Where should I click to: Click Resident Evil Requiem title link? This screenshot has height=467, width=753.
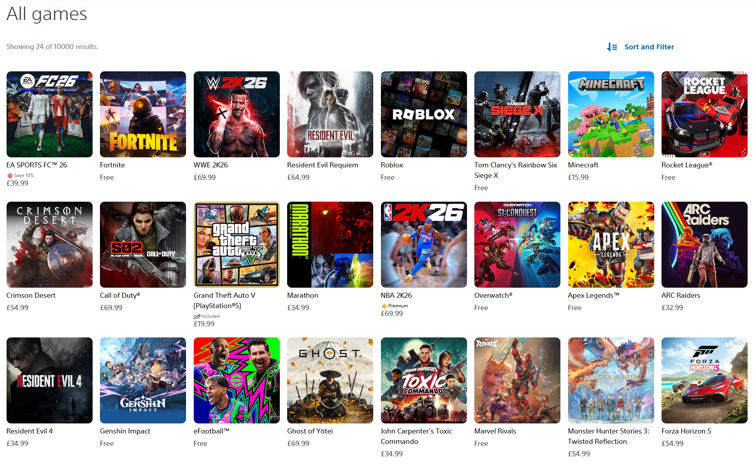point(322,165)
